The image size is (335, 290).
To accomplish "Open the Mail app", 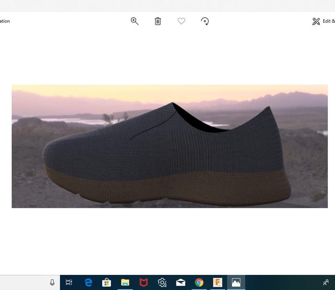I will [181, 282].
